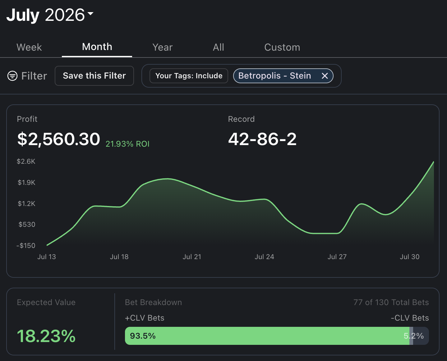
Task: Click the -$150 y-axis label
Action: 26,245
